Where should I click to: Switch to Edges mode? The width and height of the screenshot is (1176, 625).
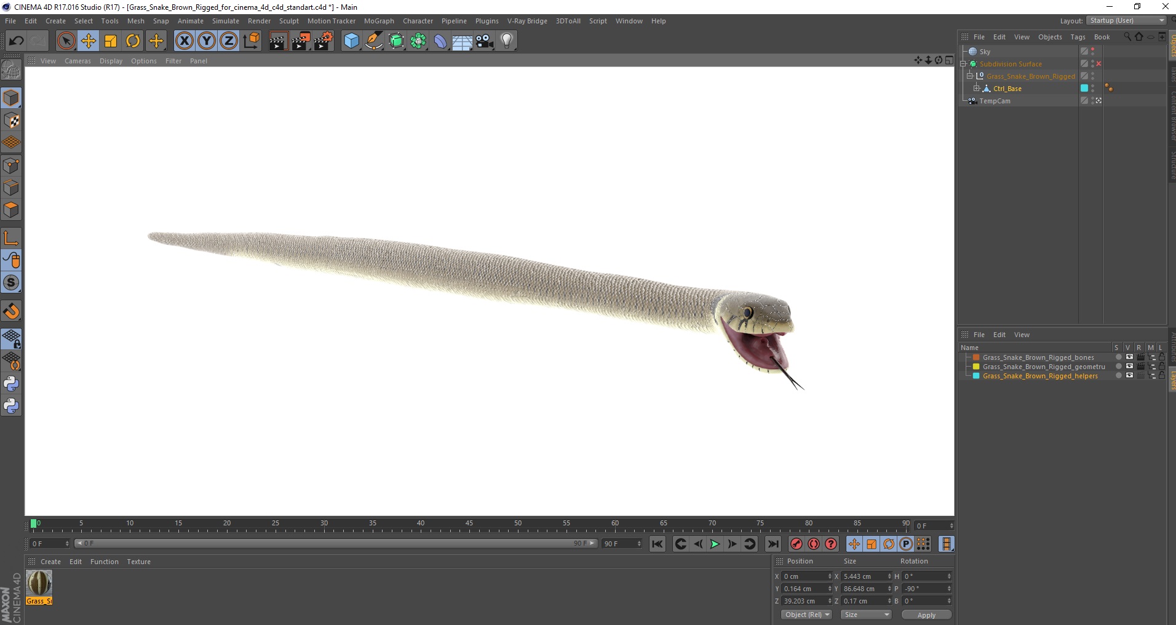coord(11,188)
